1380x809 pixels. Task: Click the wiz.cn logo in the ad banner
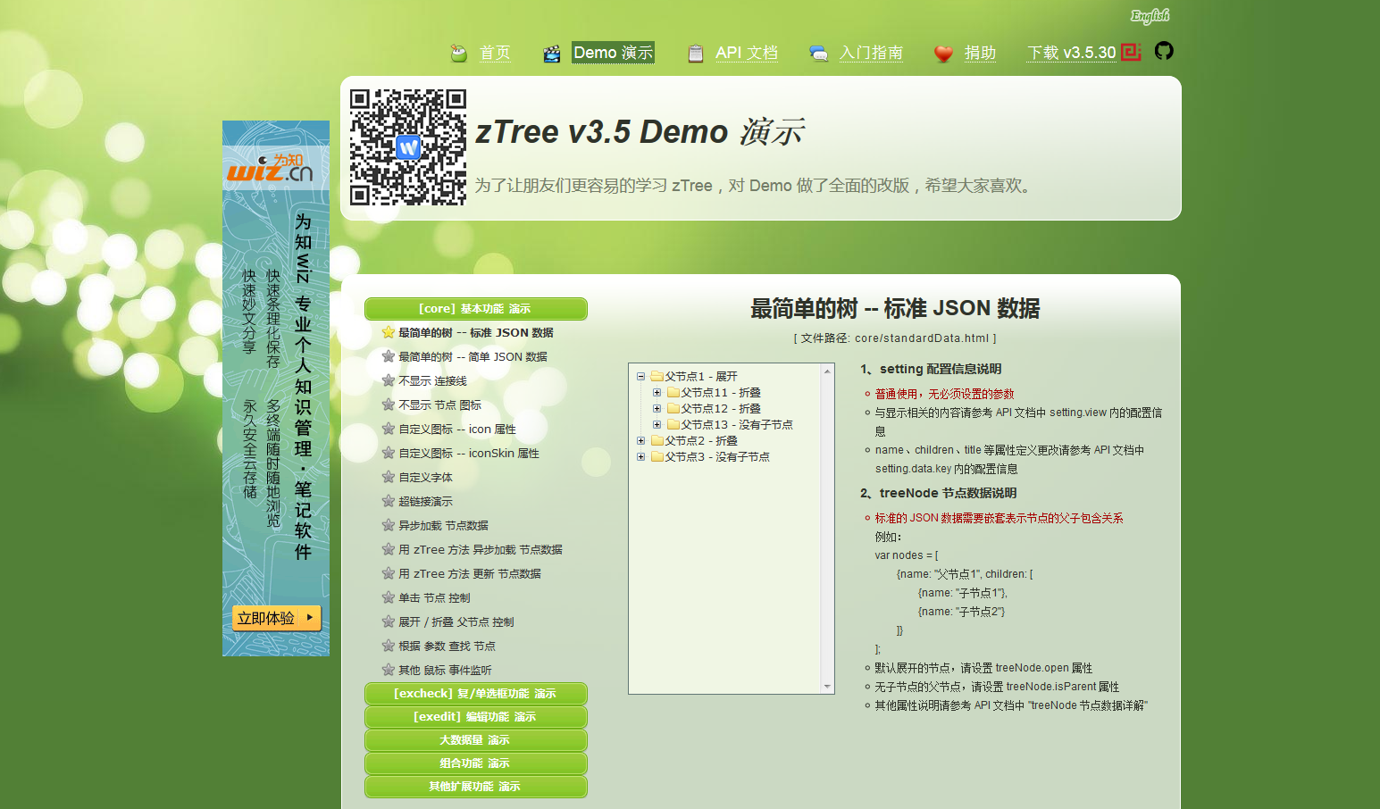click(x=270, y=167)
